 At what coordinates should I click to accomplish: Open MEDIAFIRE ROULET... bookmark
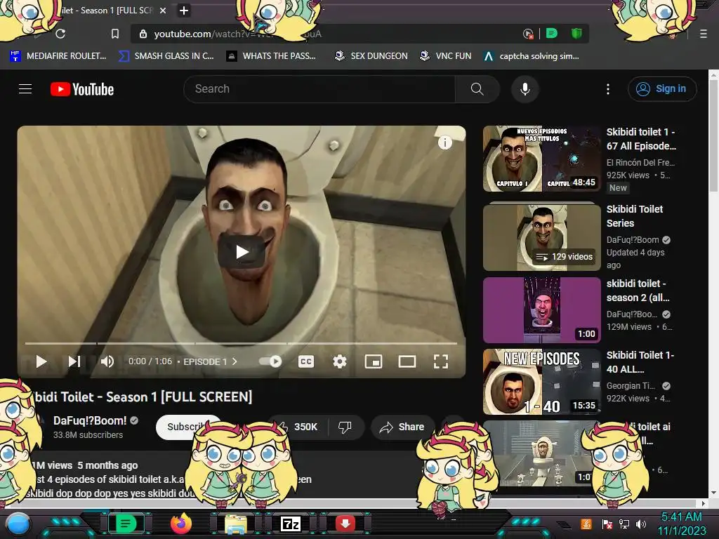[58, 56]
